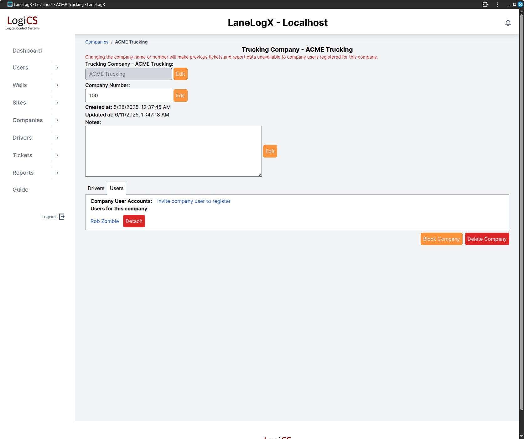The width and height of the screenshot is (524, 439).
Task: Open the browser extensions puzzle icon
Action: click(x=485, y=4)
